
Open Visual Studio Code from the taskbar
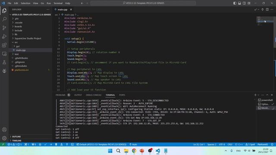(x=158, y=151)
